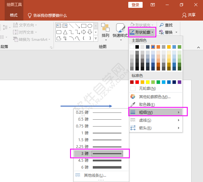Select the Rectangle shape

[84, 26]
